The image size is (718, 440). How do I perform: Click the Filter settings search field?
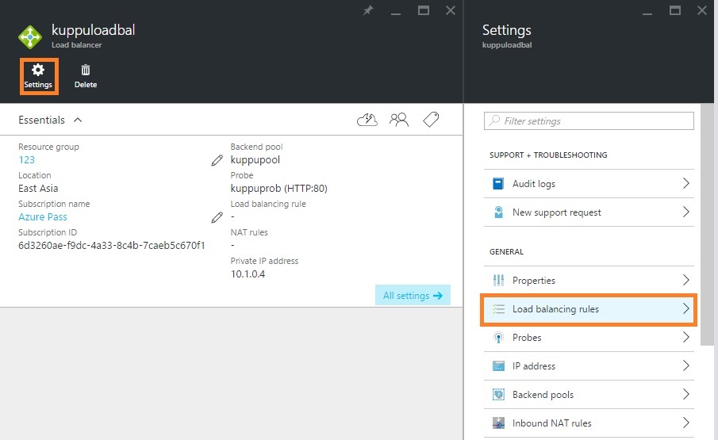(589, 121)
